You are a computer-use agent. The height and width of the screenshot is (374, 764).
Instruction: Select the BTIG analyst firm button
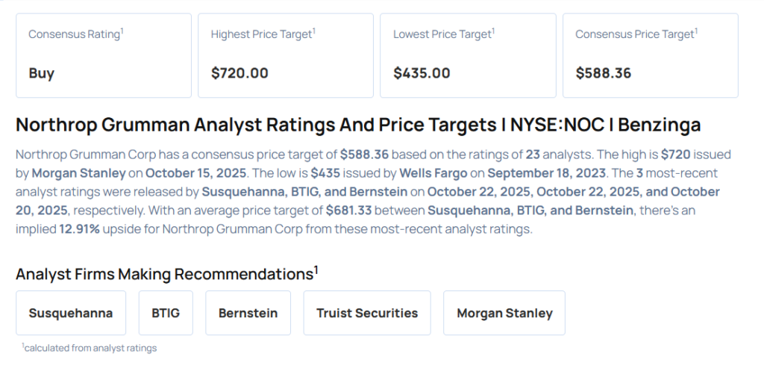pos(165,313)
